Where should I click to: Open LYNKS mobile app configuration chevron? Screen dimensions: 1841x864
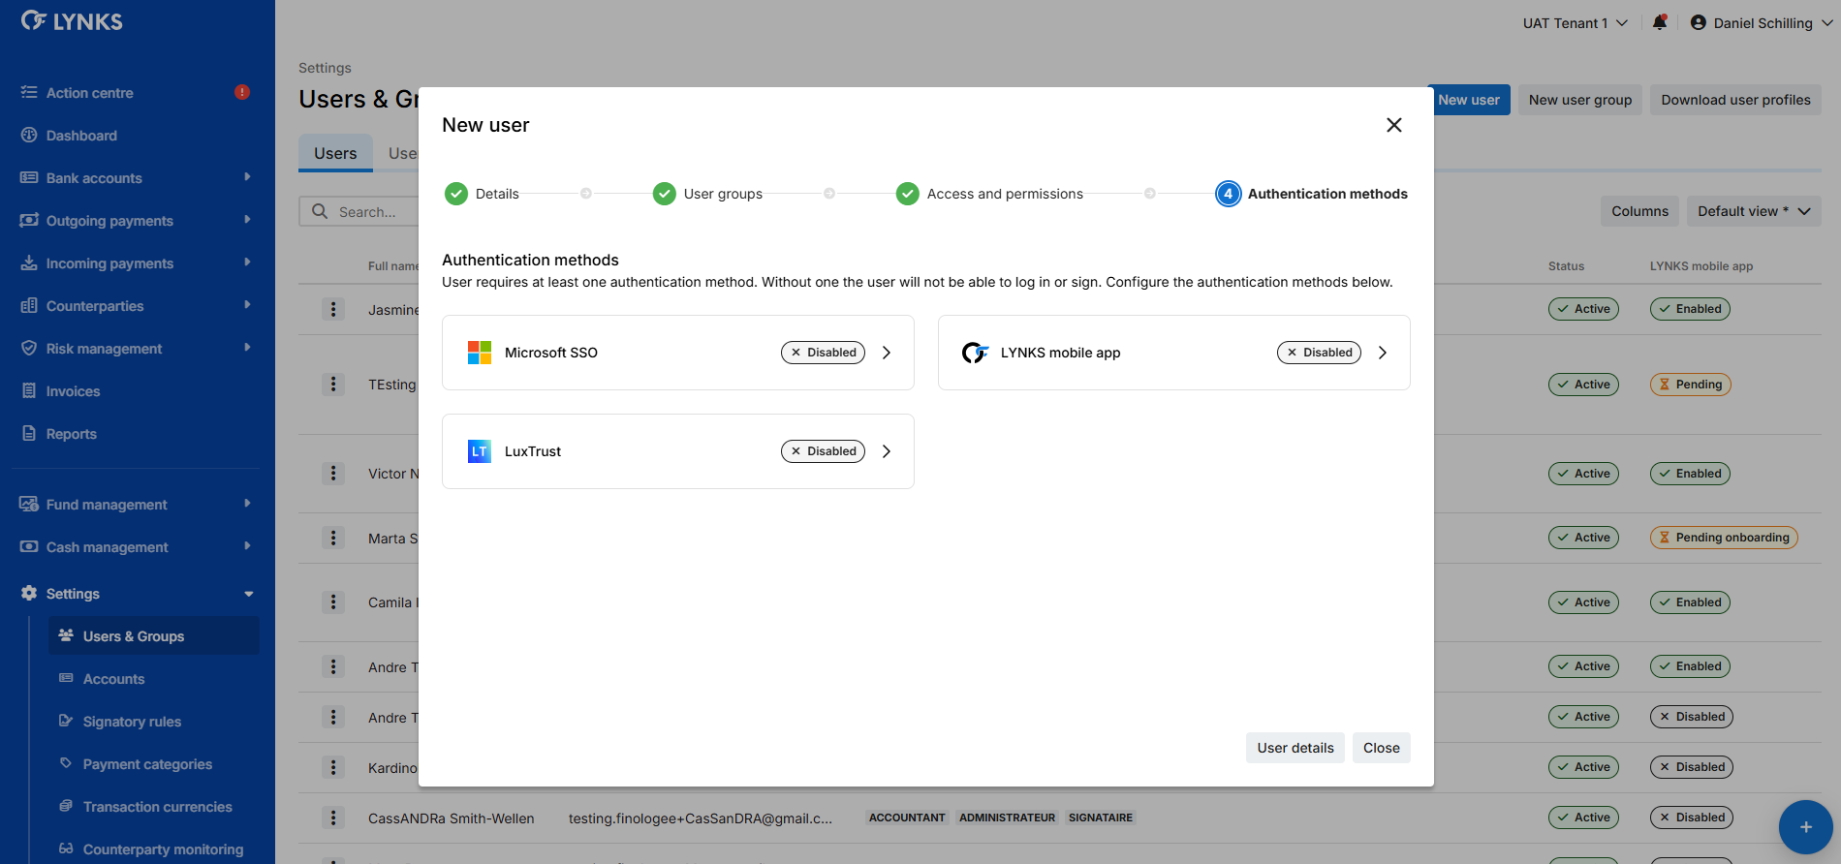(1383, 353)
